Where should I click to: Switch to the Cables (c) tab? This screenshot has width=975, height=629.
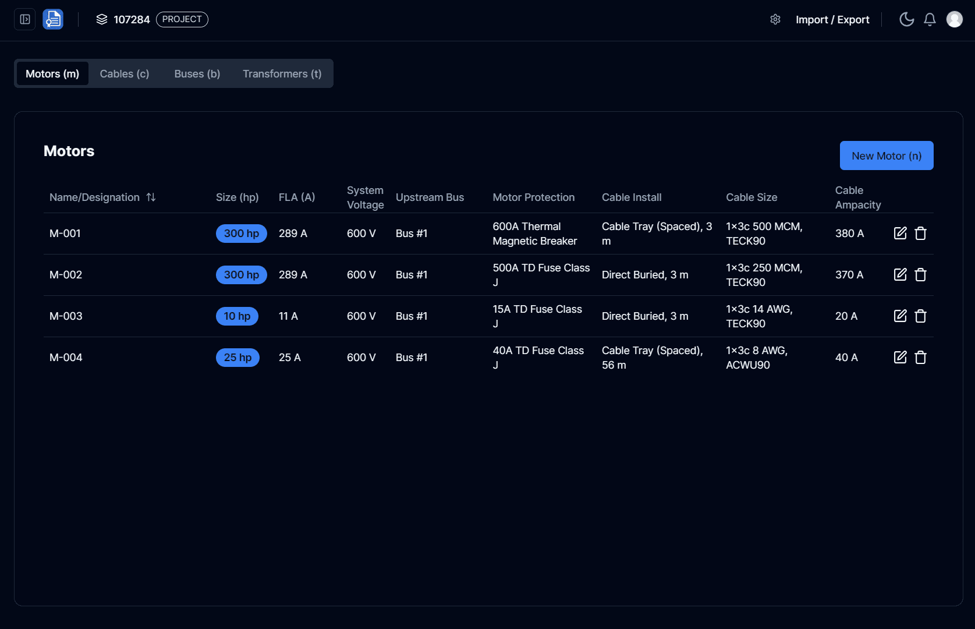click(x=125, y=74)
